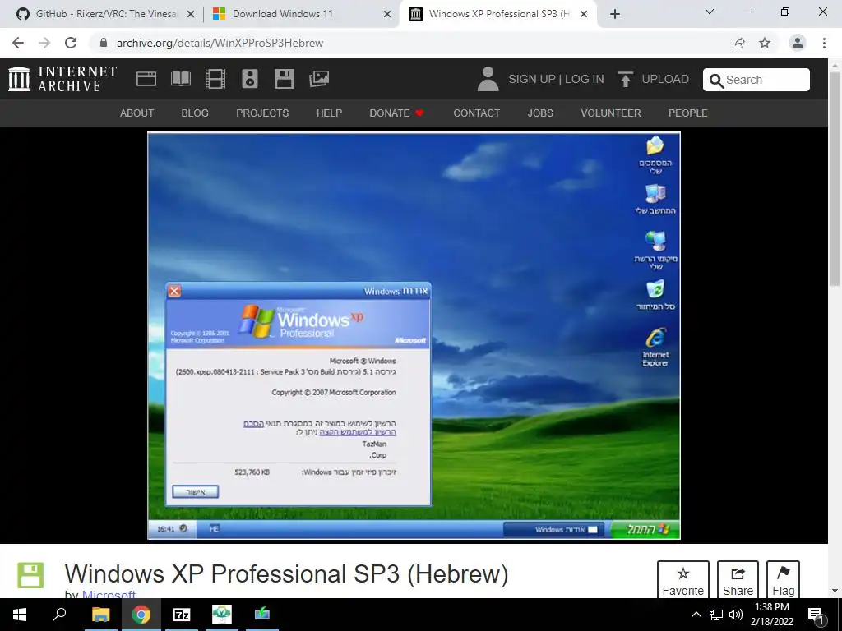Open the Audio speaker icon

(250, 79)
